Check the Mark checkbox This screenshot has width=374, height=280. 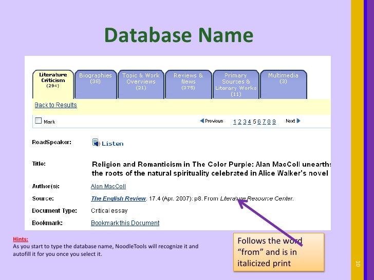point(38,121)
